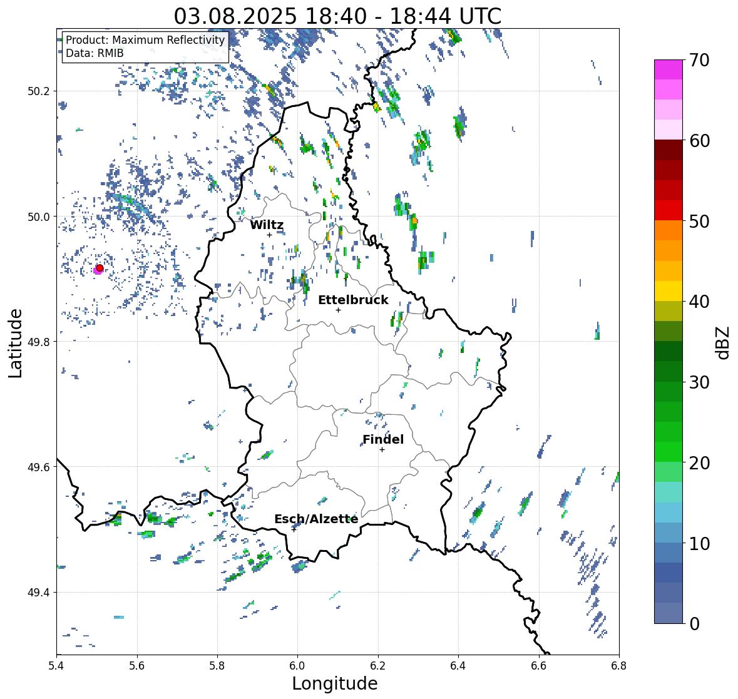Click the Longitude axis label
This screenshot has width=738, height=699.
(335, 683)
